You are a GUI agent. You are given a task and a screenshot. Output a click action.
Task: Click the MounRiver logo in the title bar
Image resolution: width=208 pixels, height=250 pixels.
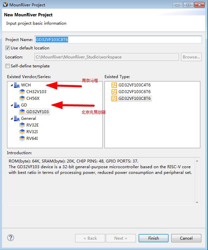pos(5,5)
